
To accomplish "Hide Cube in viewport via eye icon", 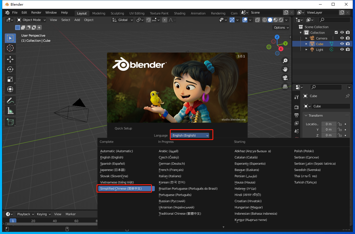I will coord(342,44).
